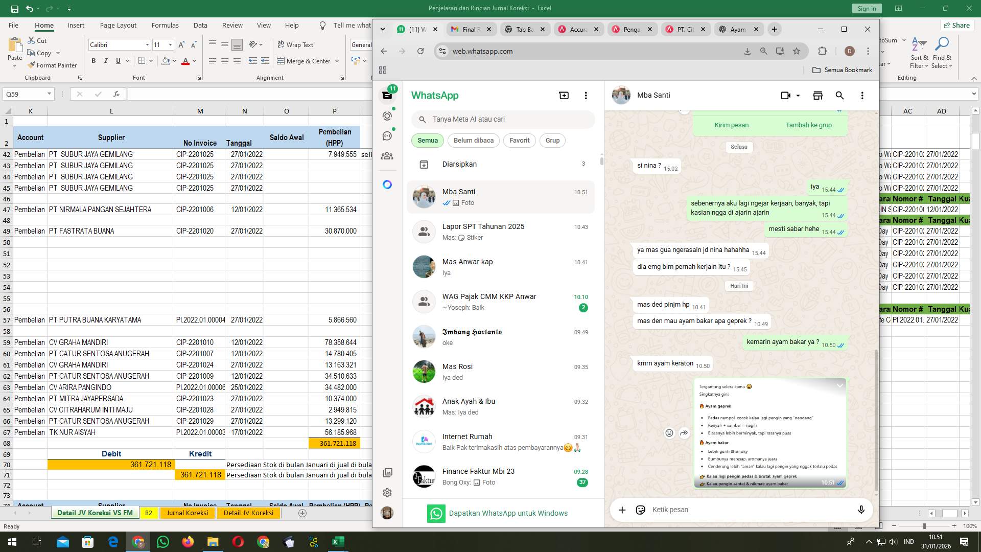The width and height of the screenshot is (981, 552).
Task: Apply Wrap Text to selection
Action: [x=295, y=44]
